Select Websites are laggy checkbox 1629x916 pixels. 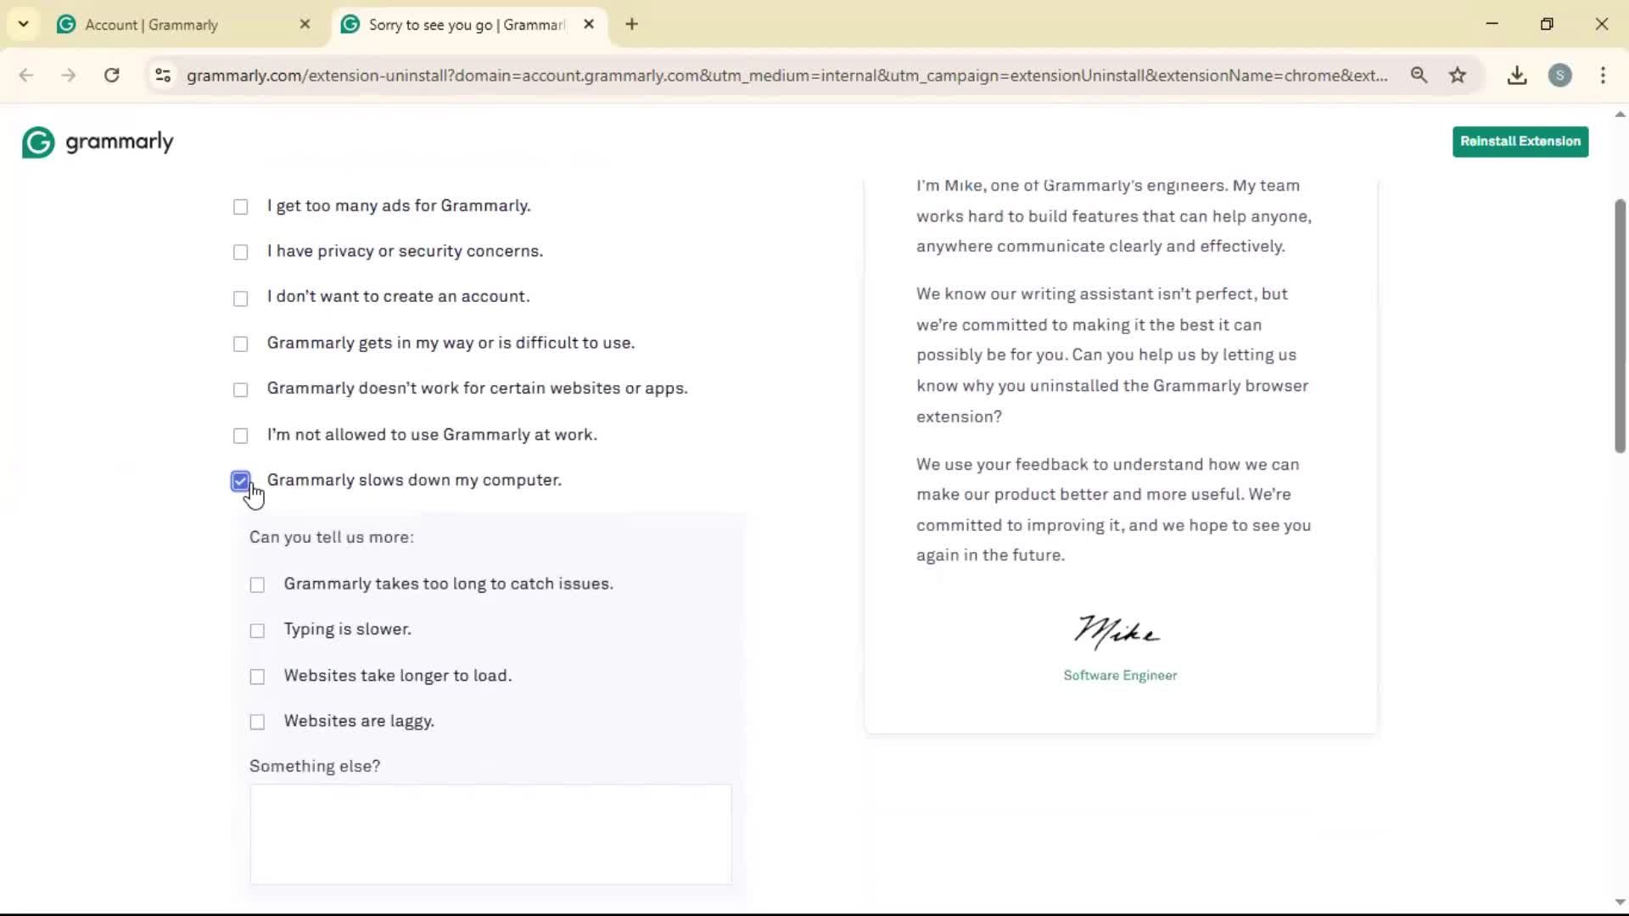click(257, 723)
